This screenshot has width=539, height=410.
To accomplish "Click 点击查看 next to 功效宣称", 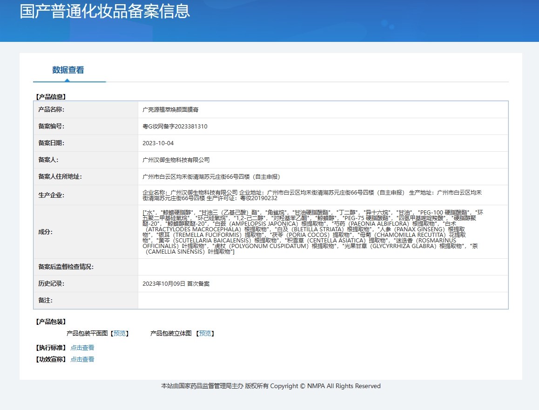I will tap(82, 359).
